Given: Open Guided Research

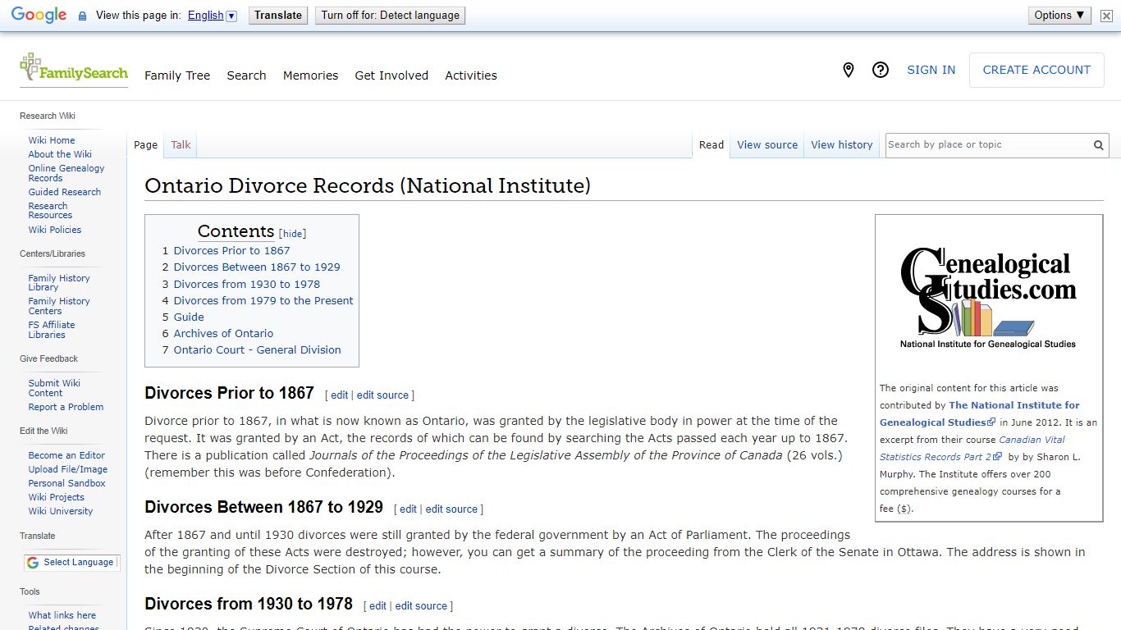Looking at the screenshot, I should pos(65,192).
